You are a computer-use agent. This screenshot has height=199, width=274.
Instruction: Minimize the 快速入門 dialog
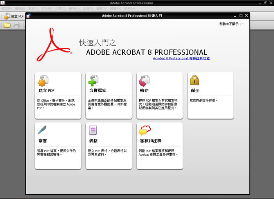[235, 16]
